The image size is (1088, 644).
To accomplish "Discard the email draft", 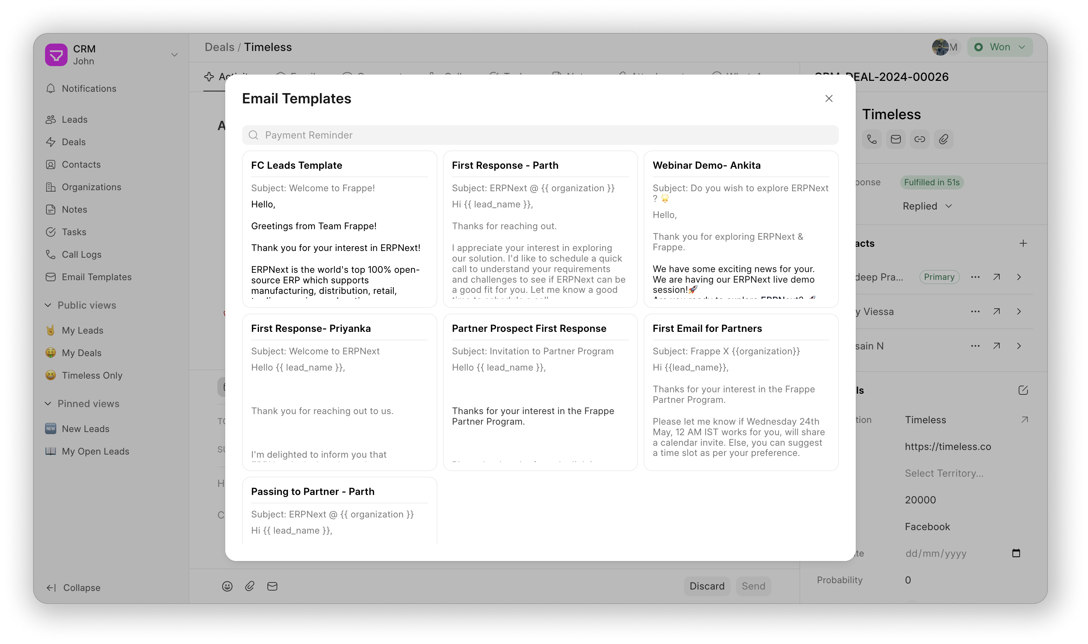I will coord(707,586).
